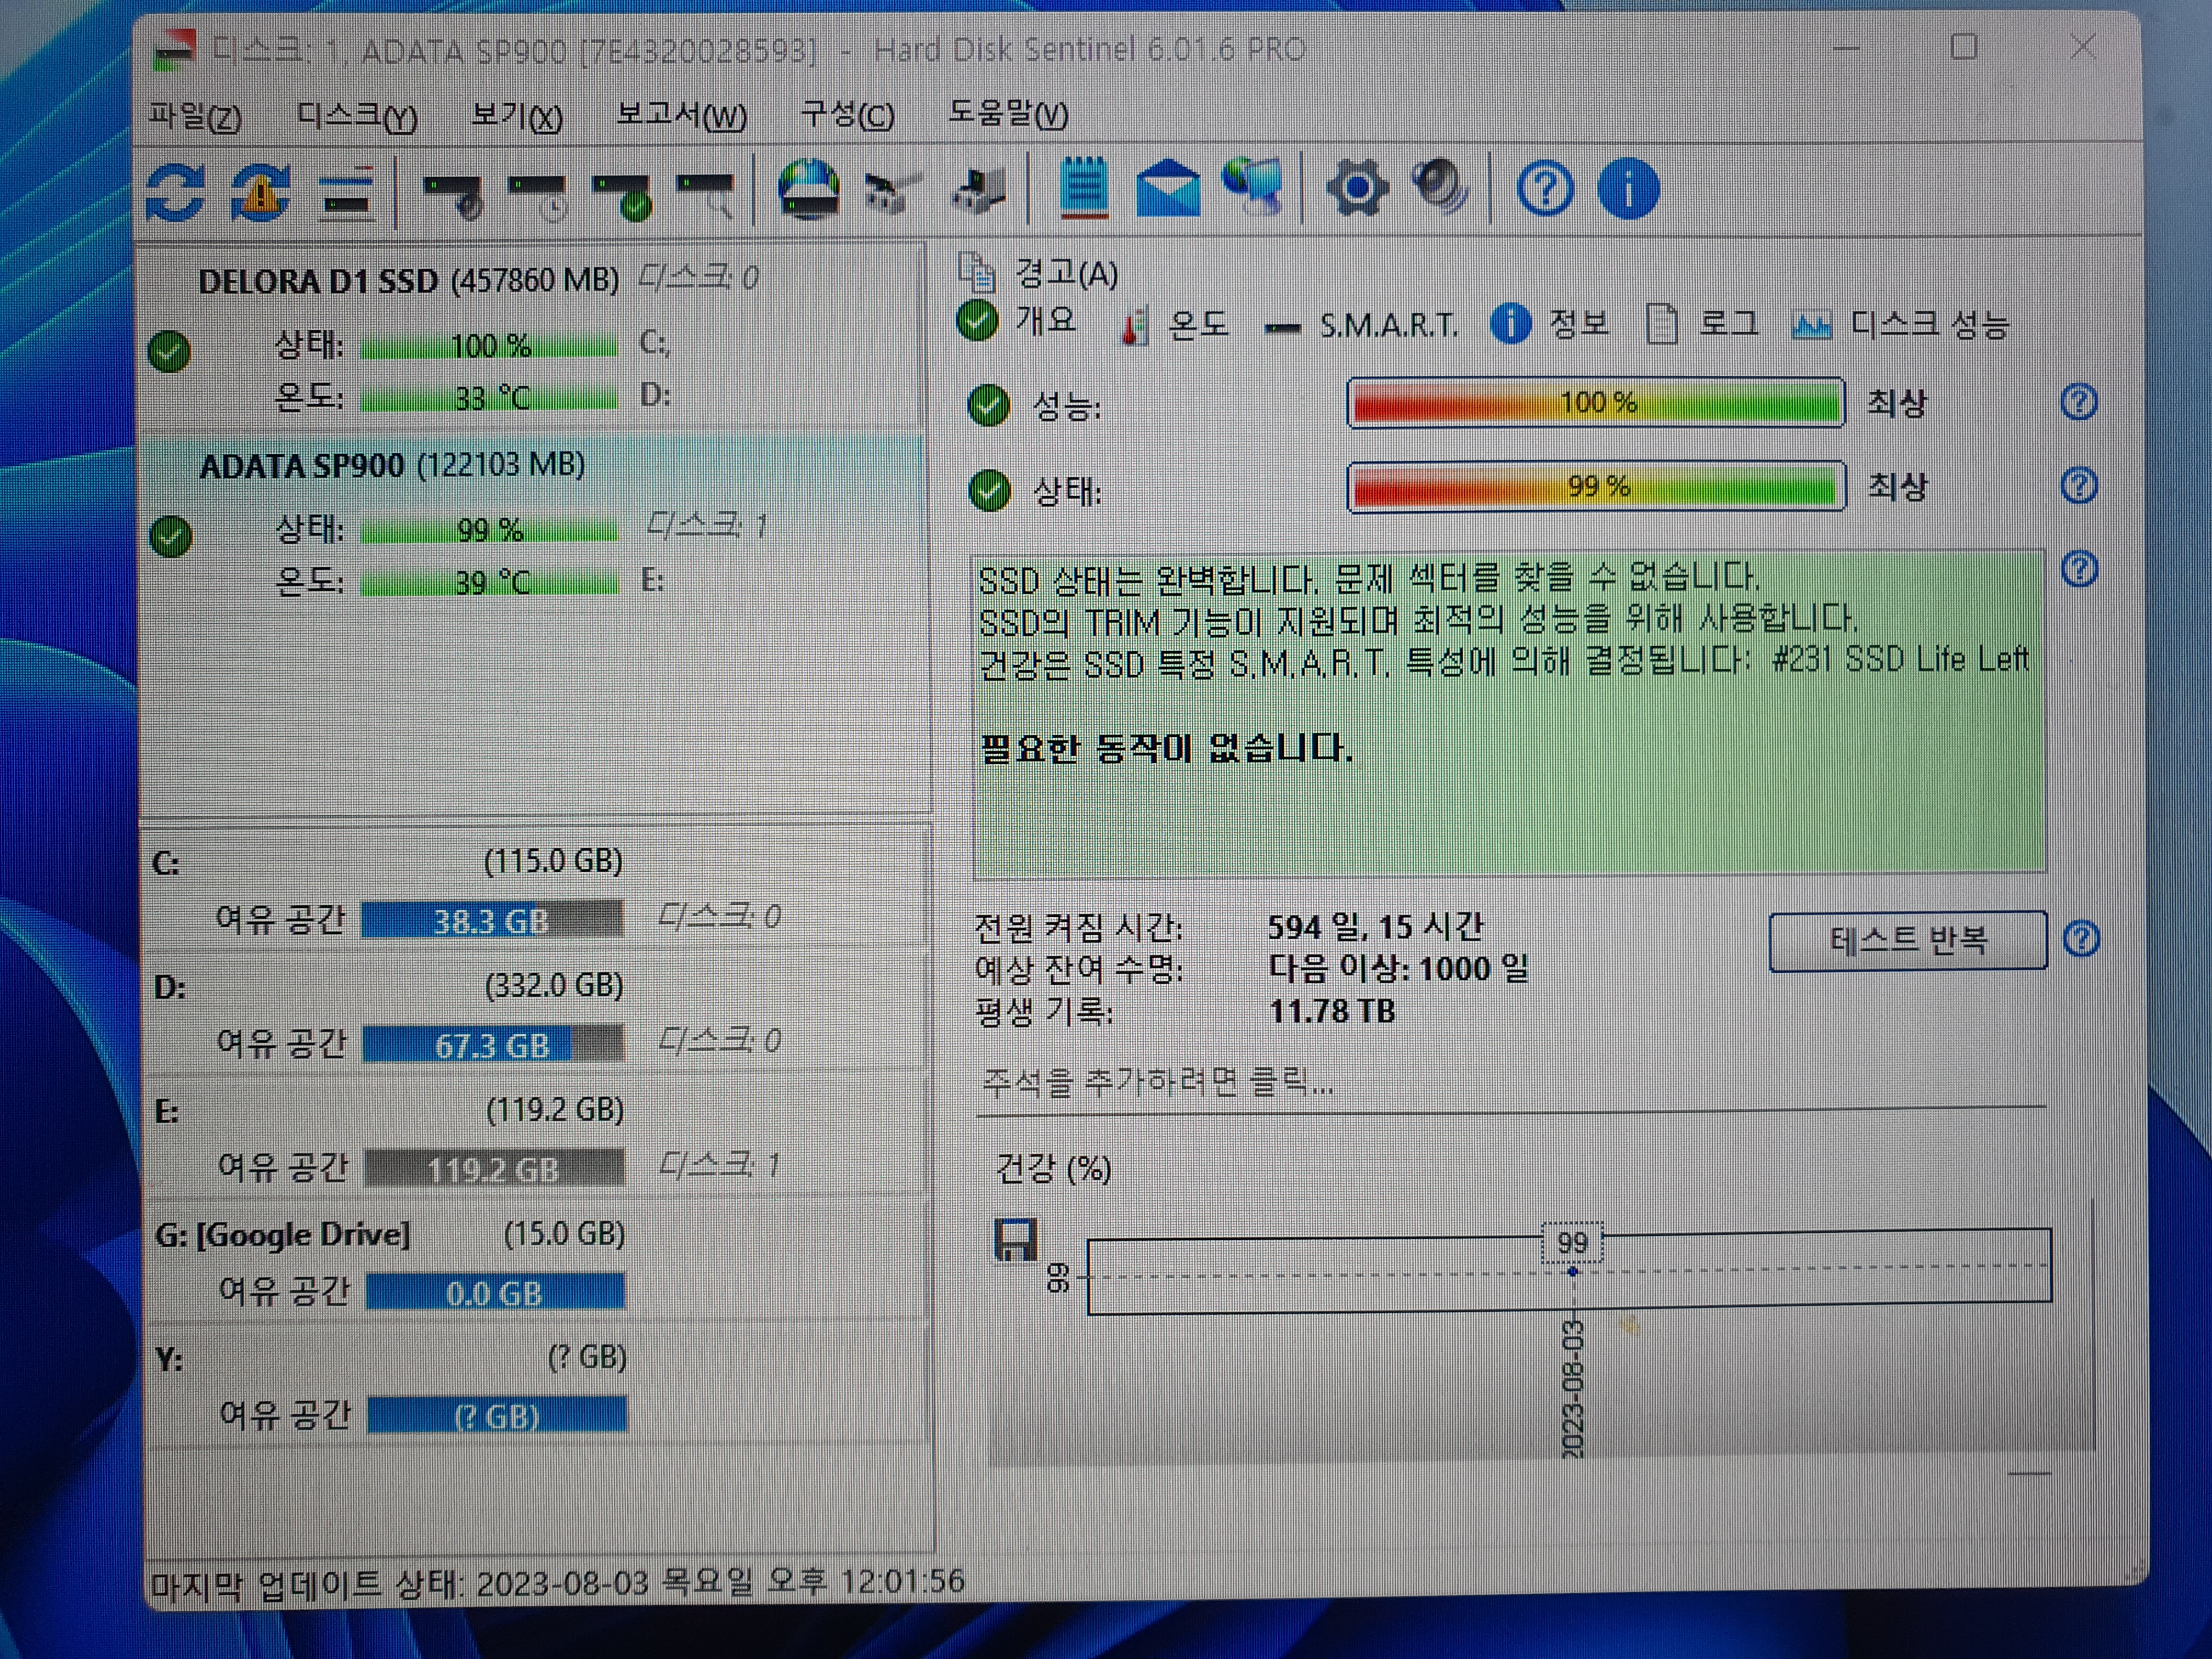The width and height of the screenshot is (2212, 1659).
Task: Close the Hard Disk Sentinel window
Action: pos(2083,47)
